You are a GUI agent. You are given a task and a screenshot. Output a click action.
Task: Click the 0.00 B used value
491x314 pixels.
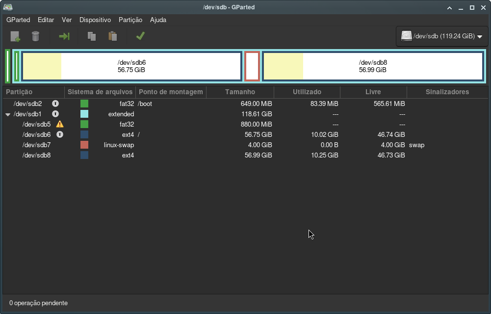point(330,145)
